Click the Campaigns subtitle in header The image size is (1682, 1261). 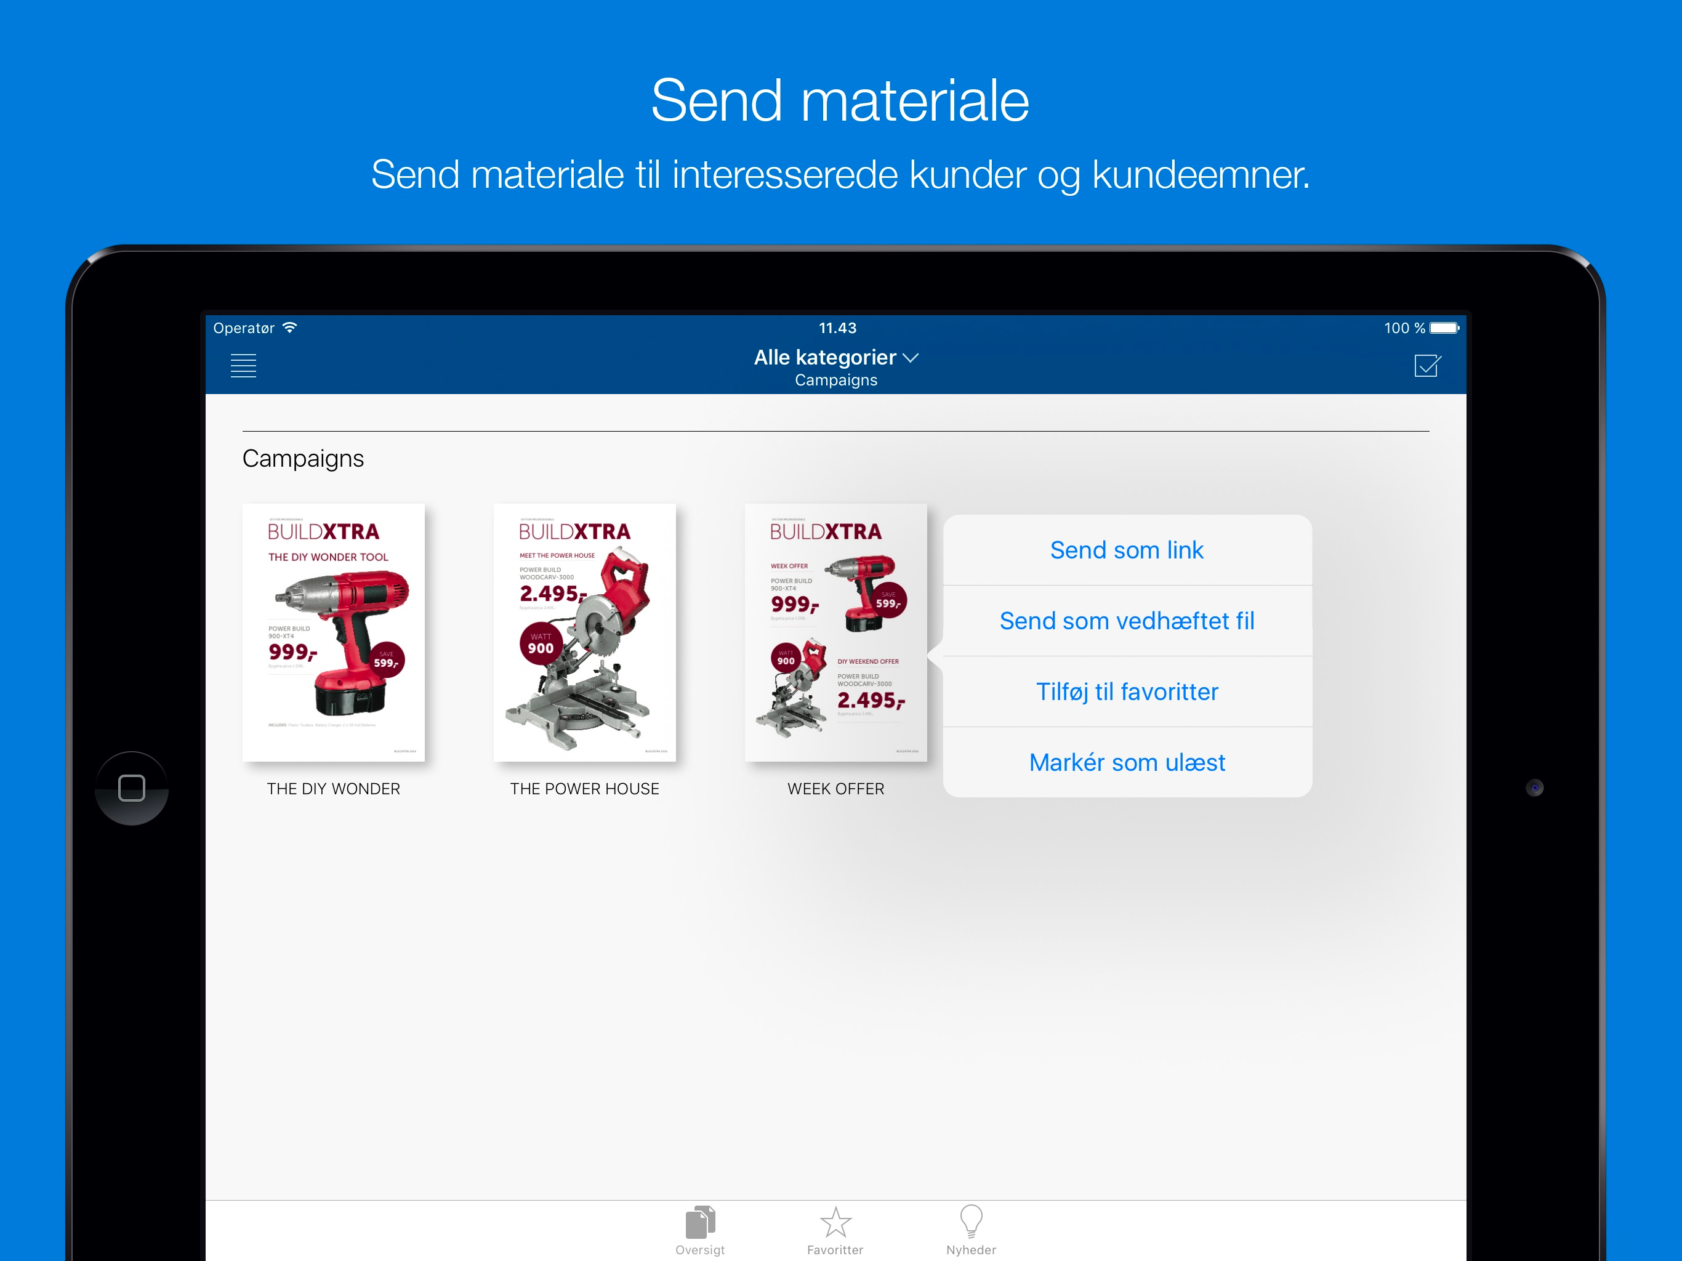835,381
